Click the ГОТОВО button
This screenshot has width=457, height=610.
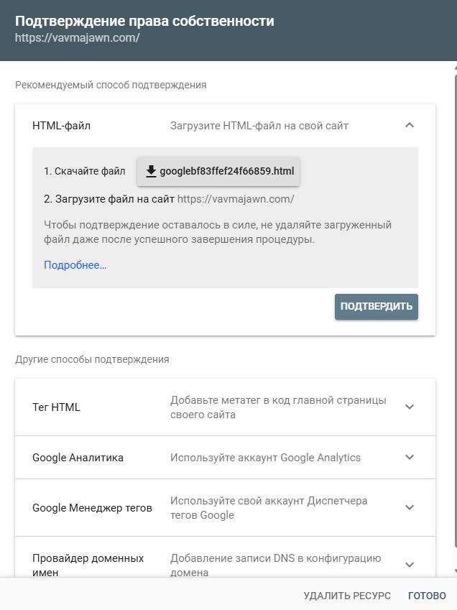[427, 596]
